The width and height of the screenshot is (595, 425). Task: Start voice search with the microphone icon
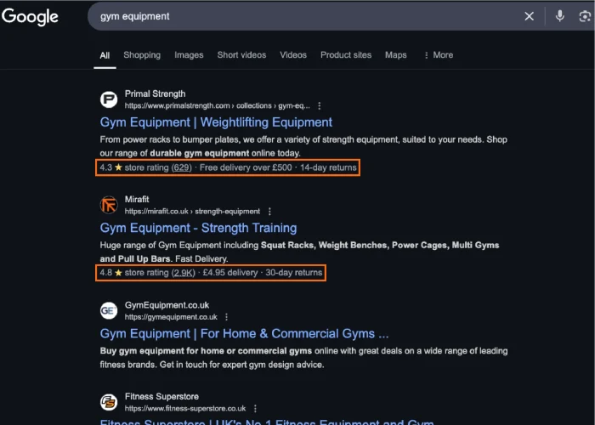tap(559, 16)
